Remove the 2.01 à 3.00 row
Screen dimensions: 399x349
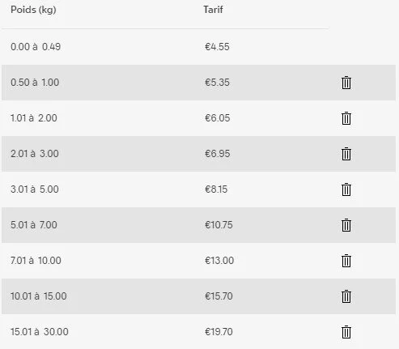click(346, 154)
